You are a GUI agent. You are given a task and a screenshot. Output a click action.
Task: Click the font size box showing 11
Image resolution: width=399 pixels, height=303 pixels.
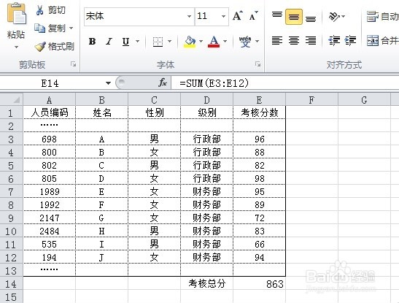point(208,16)
